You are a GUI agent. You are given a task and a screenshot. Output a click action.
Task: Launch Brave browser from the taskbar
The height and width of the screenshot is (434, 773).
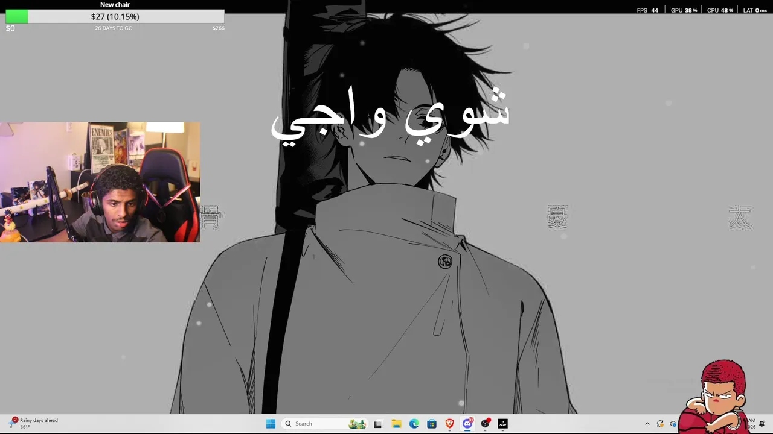(449, 424)
